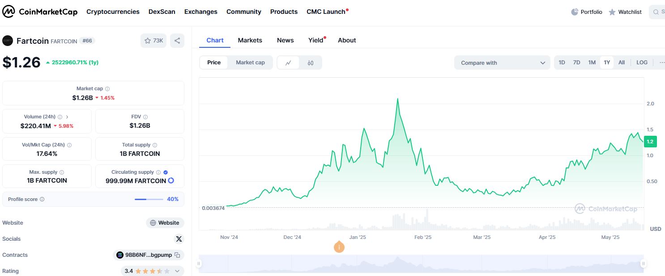Click chart event marker info bubble
The width and height of the screenshot is (665, 276).
pyautogui.click(x=339, y=247)
